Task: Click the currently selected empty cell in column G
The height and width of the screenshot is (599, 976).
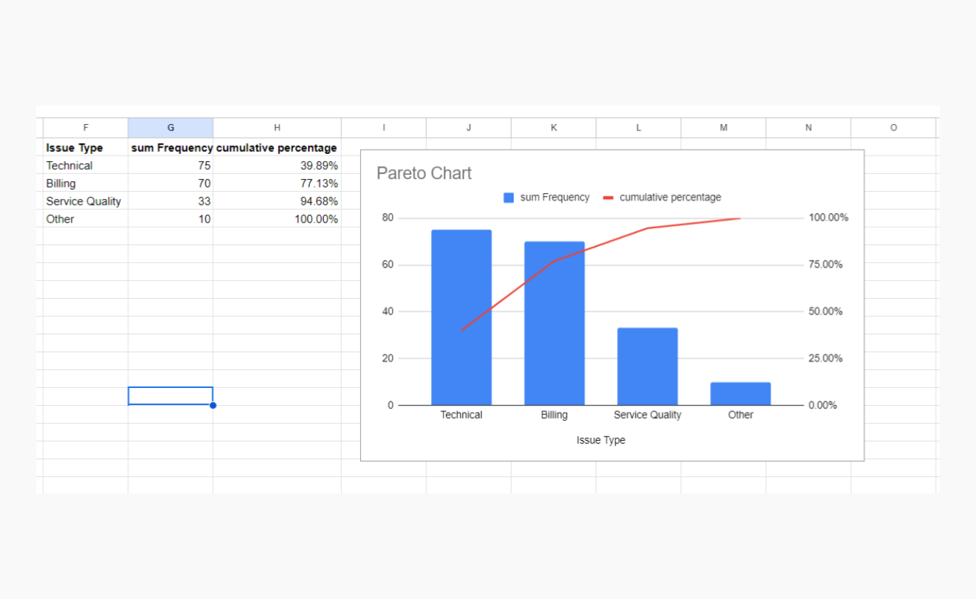Action: coord(170,395)
